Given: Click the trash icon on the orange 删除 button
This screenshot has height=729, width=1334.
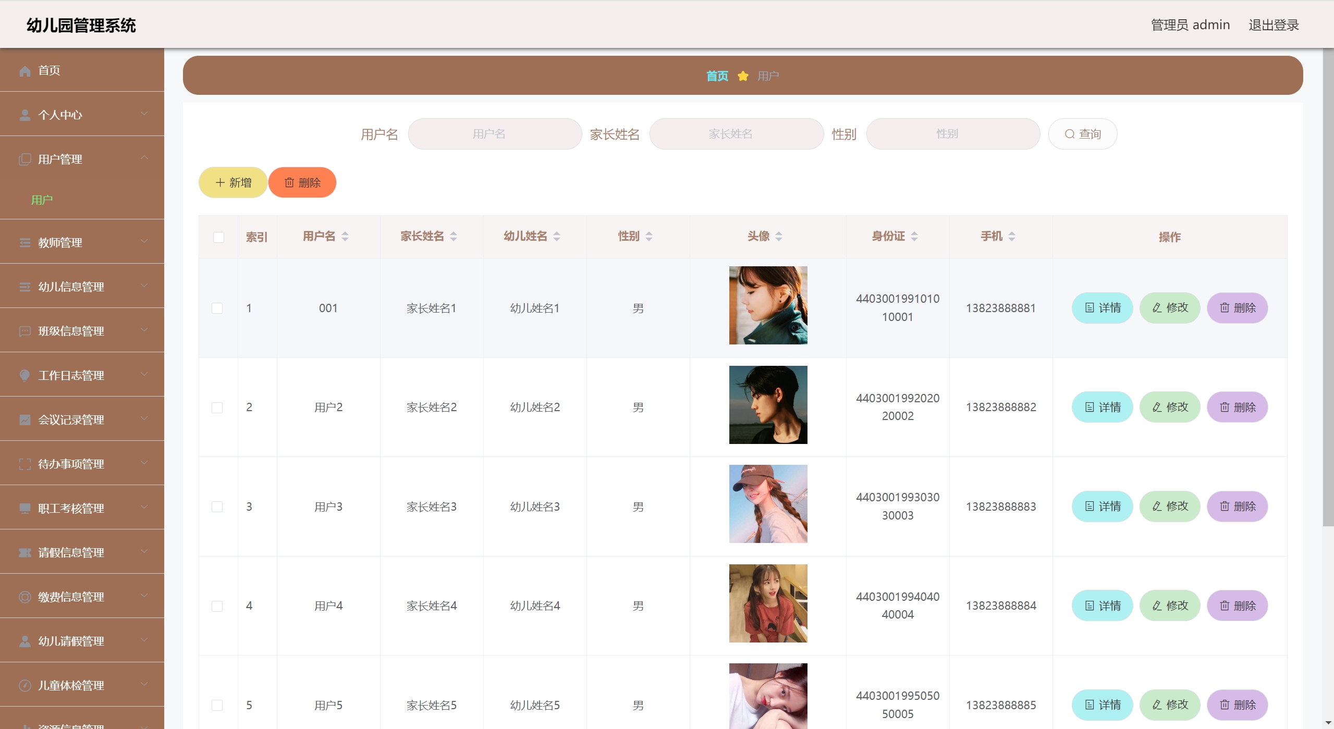Looking at the screenshot, I should tap(289, 183).
